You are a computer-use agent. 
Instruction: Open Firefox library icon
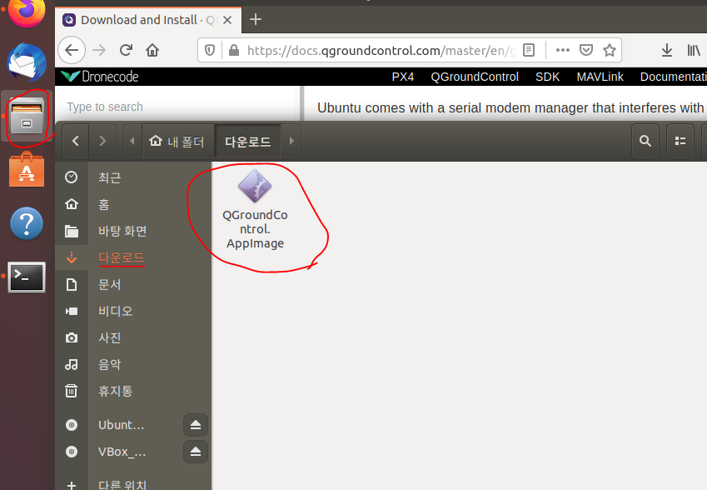pyautogui.click(x=694, y=50)
